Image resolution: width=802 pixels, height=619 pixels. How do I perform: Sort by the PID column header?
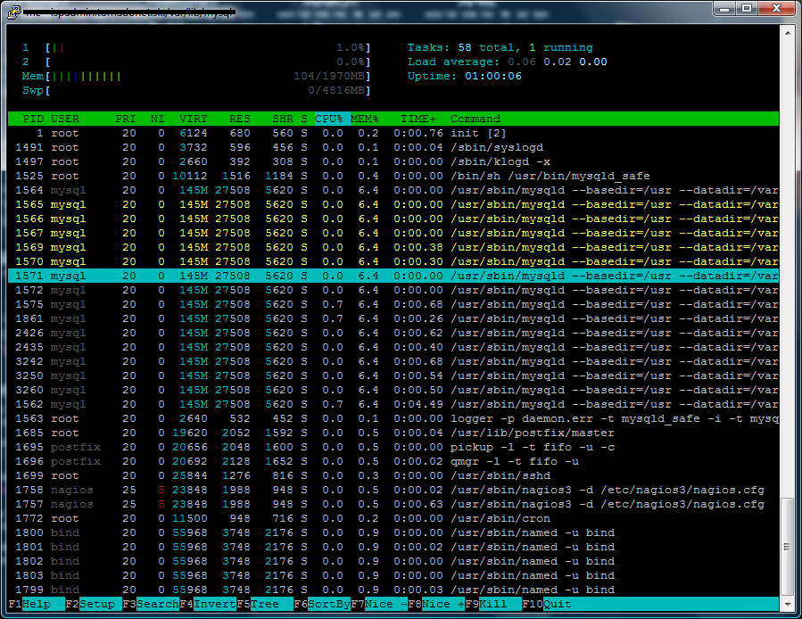[x=33, y=119]
